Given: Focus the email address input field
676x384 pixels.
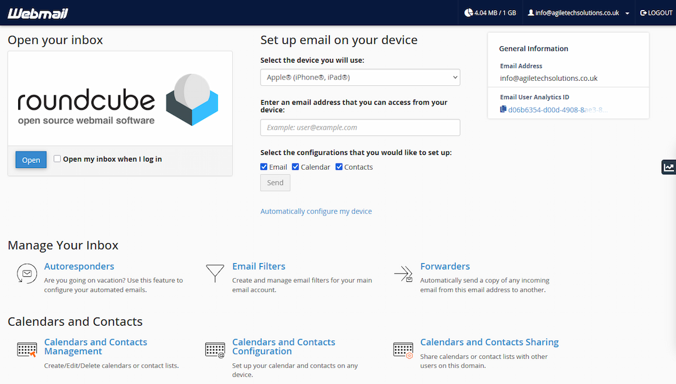Looking at the screenshot, I should click(x=360, y=127).
